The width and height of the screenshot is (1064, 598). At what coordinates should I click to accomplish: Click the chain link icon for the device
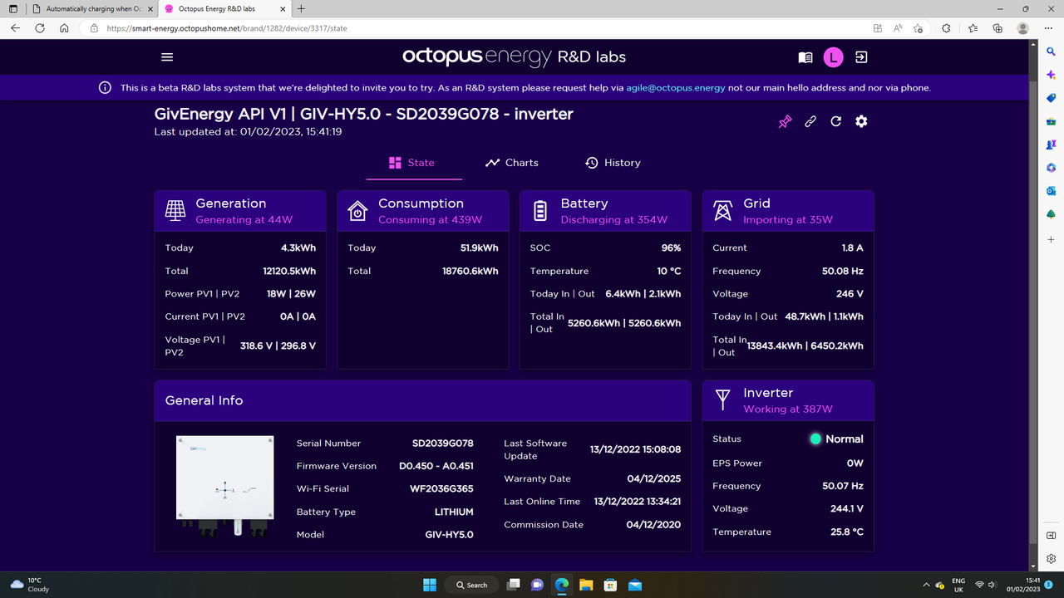click(810, 121)
